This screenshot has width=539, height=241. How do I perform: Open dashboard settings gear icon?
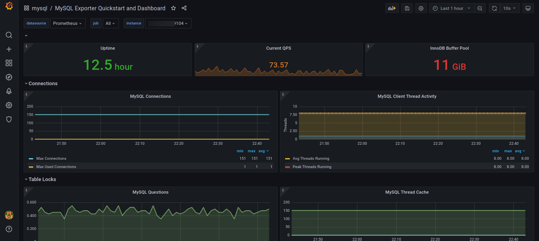(421, 8)
